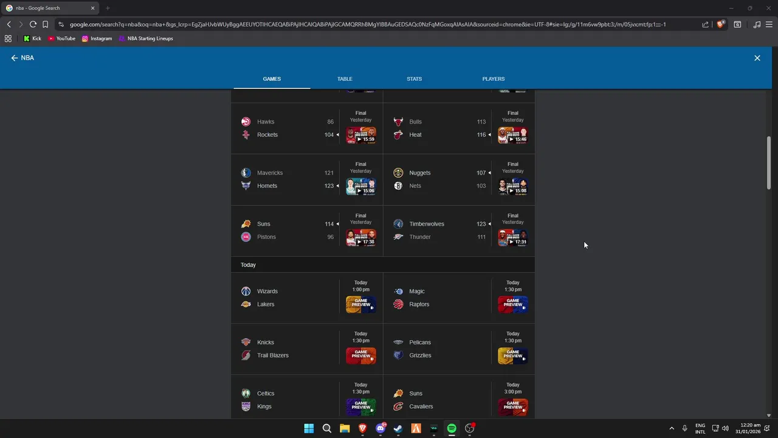This screenshot has height=438, width=778.
Task: Open Wizards vs Lakers game preview
Action: pos(361,304)
